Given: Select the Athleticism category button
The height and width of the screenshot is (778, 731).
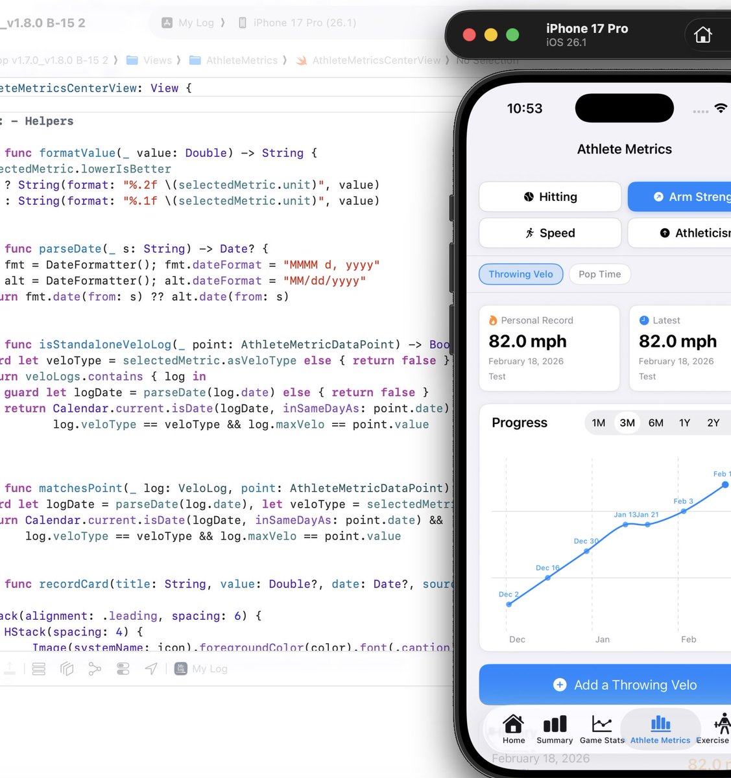Looking at the screenshot, I should (x=679, y=233).
